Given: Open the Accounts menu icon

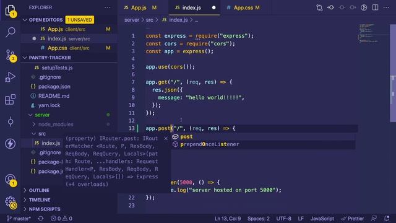Looking at the screenshot, I should [x=11, y=180].
